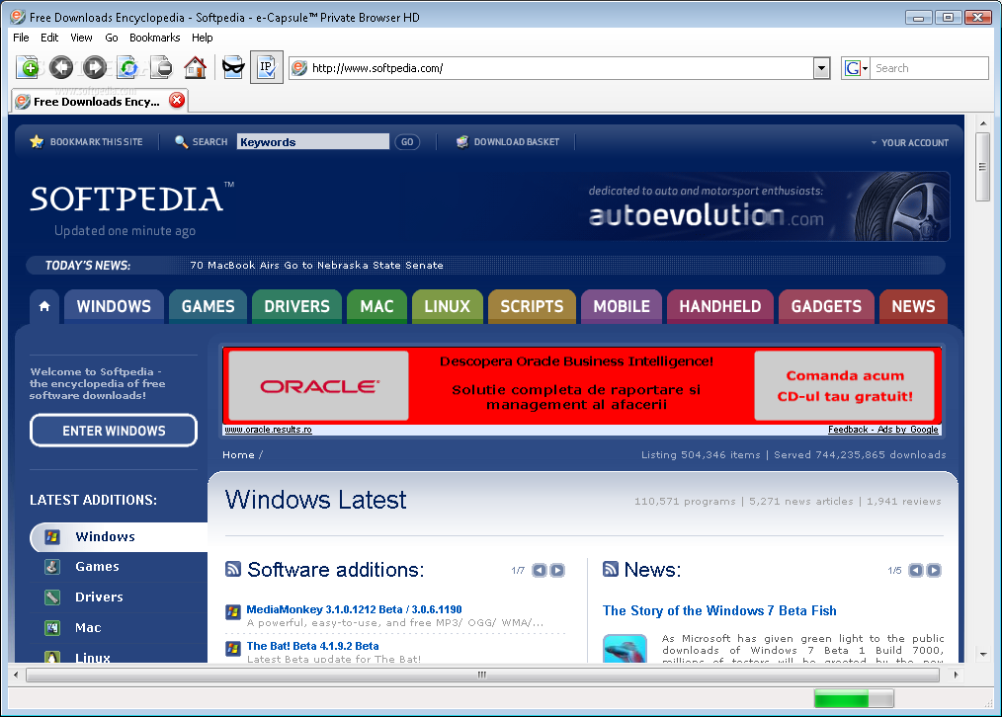Switch to the GADGETS category tab
Screen dimensions: 1002x717
click(826, 306)
